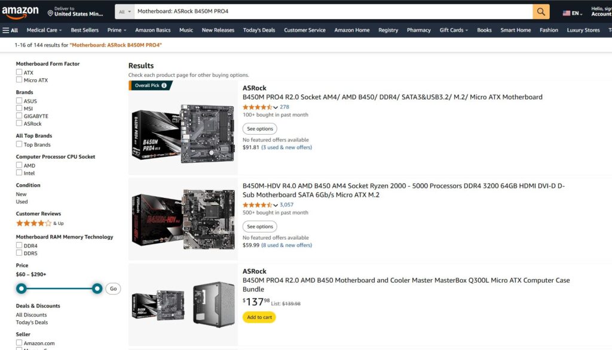Check the Micro ATX form factor box
Screen dimensions: 612x350
pos(19,80)
